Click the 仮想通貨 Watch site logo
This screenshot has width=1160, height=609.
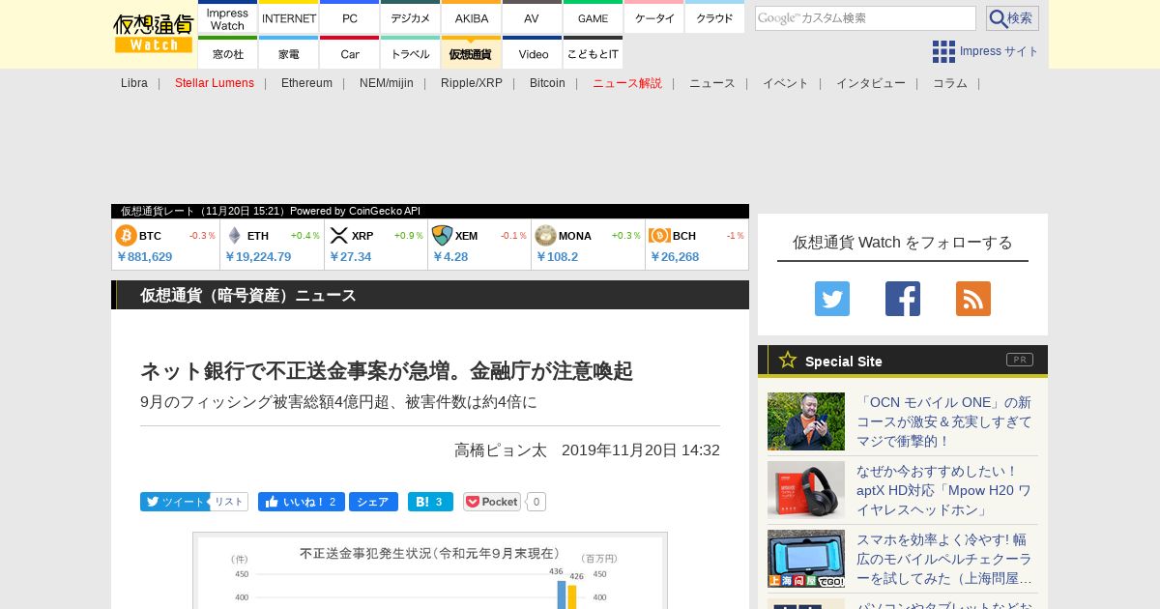(154, 34)
